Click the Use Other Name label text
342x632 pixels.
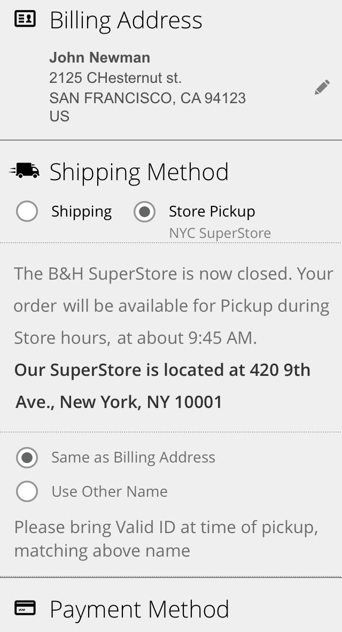(110, 491)
